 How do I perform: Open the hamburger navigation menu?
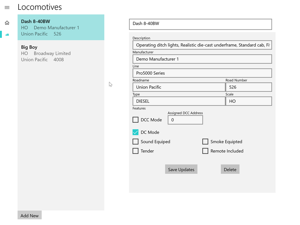pos(7,8)
